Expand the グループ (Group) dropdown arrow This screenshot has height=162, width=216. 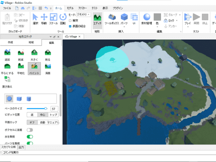180,15
